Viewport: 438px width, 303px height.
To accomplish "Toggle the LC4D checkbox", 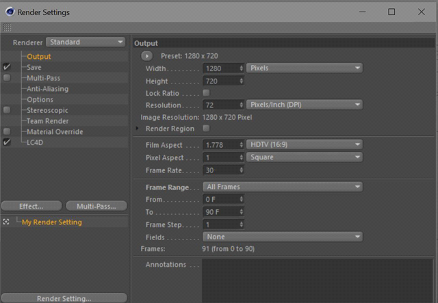I will pyautogui.click(x=7, y=142).
